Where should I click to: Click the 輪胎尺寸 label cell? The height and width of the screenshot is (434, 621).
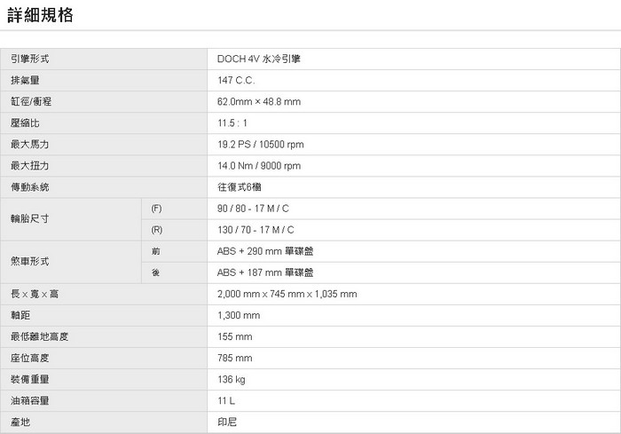tap(29, 218)
